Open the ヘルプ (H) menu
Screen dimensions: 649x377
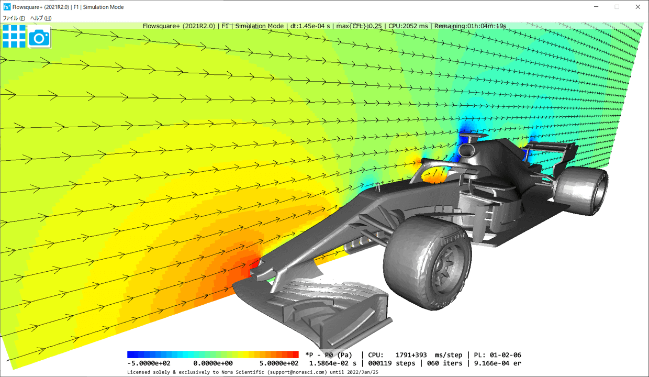click(41, 18)
